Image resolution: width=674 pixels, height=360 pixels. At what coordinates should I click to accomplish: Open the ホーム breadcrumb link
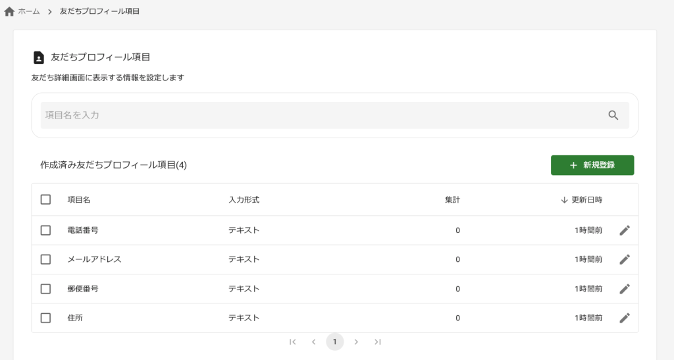28,12
